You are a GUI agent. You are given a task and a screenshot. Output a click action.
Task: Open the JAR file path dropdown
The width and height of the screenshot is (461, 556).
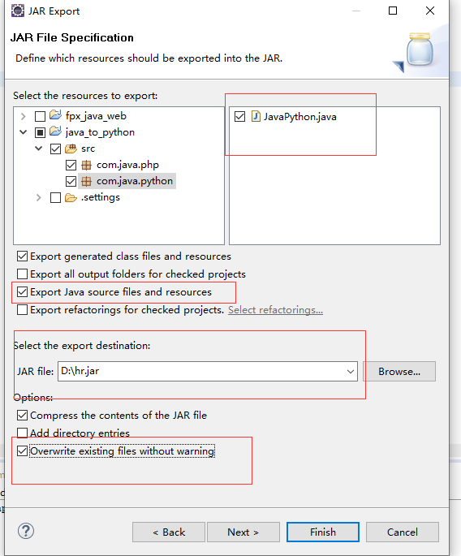point(351,371)
